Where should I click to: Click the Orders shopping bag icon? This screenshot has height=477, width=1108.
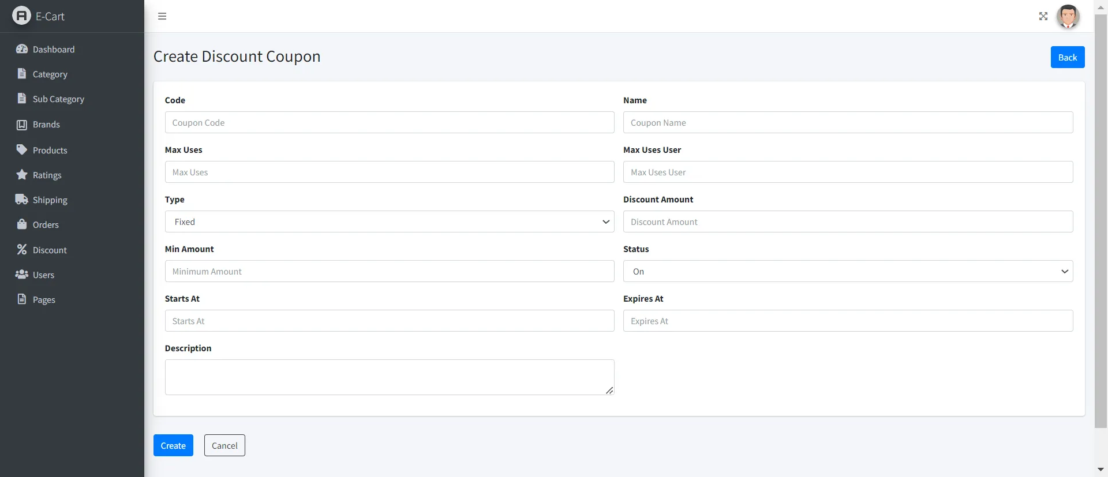(x=22, y=224)
